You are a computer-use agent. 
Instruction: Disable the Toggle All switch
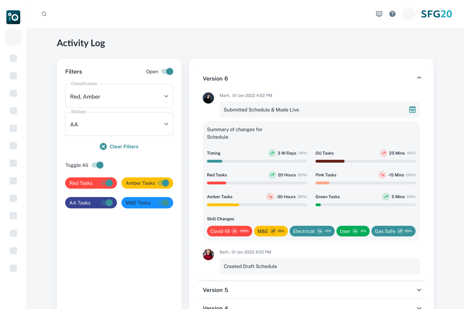pos(97,165)
